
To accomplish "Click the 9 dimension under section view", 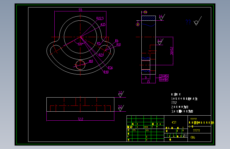I will tap(146, 77).
